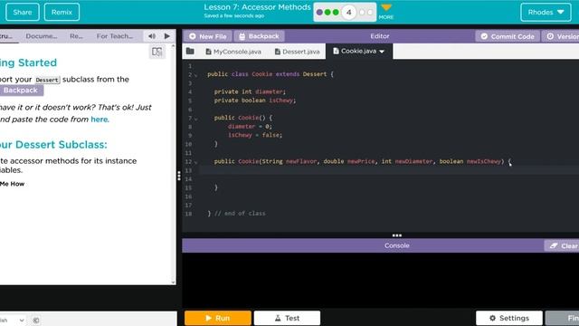Click the 'diameter' field on line 4
This screenshot has height=326, width=579.
pos(270,91)
